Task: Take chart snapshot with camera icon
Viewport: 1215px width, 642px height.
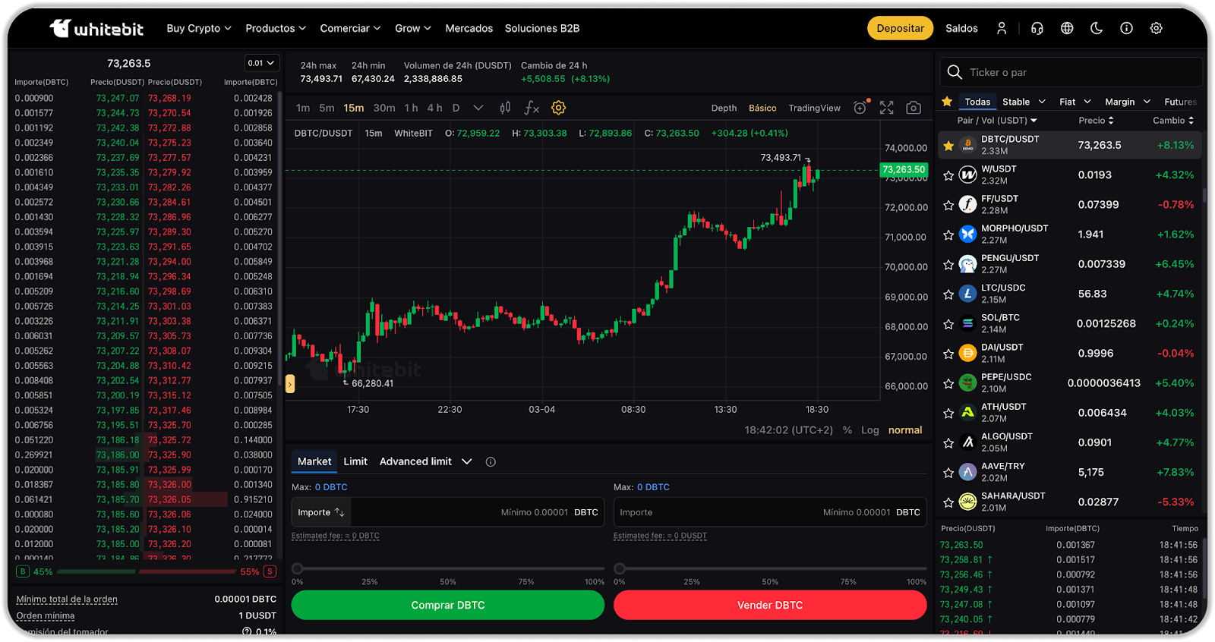Action: click(914, 108)
